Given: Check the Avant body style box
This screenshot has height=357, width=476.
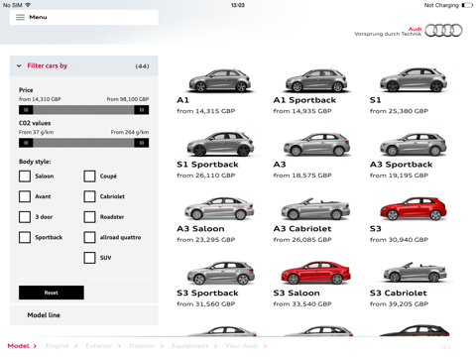Looking at the screenshot, I should (x=25, y=196).
